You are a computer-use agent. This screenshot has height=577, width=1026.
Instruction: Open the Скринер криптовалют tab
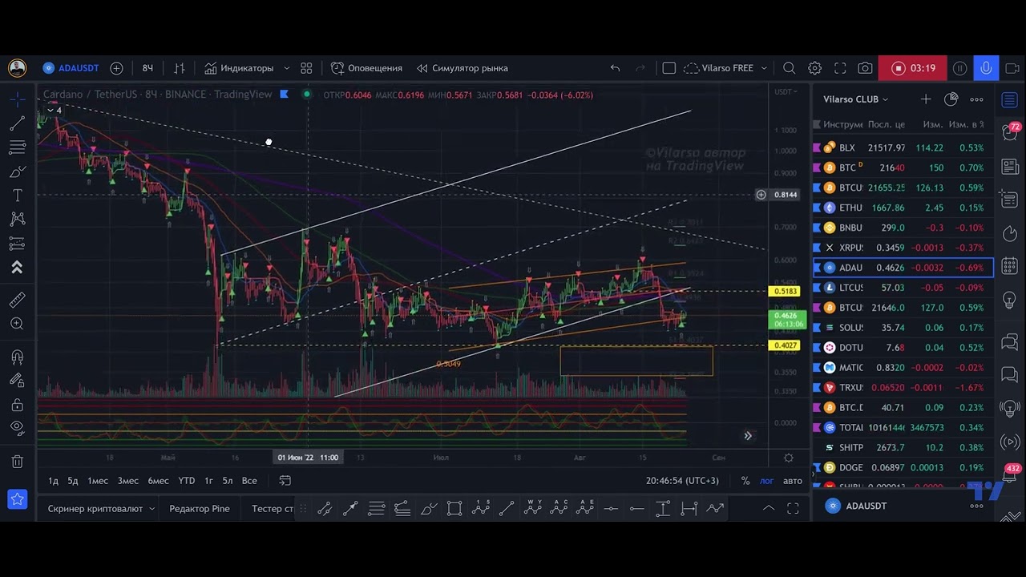95,509
